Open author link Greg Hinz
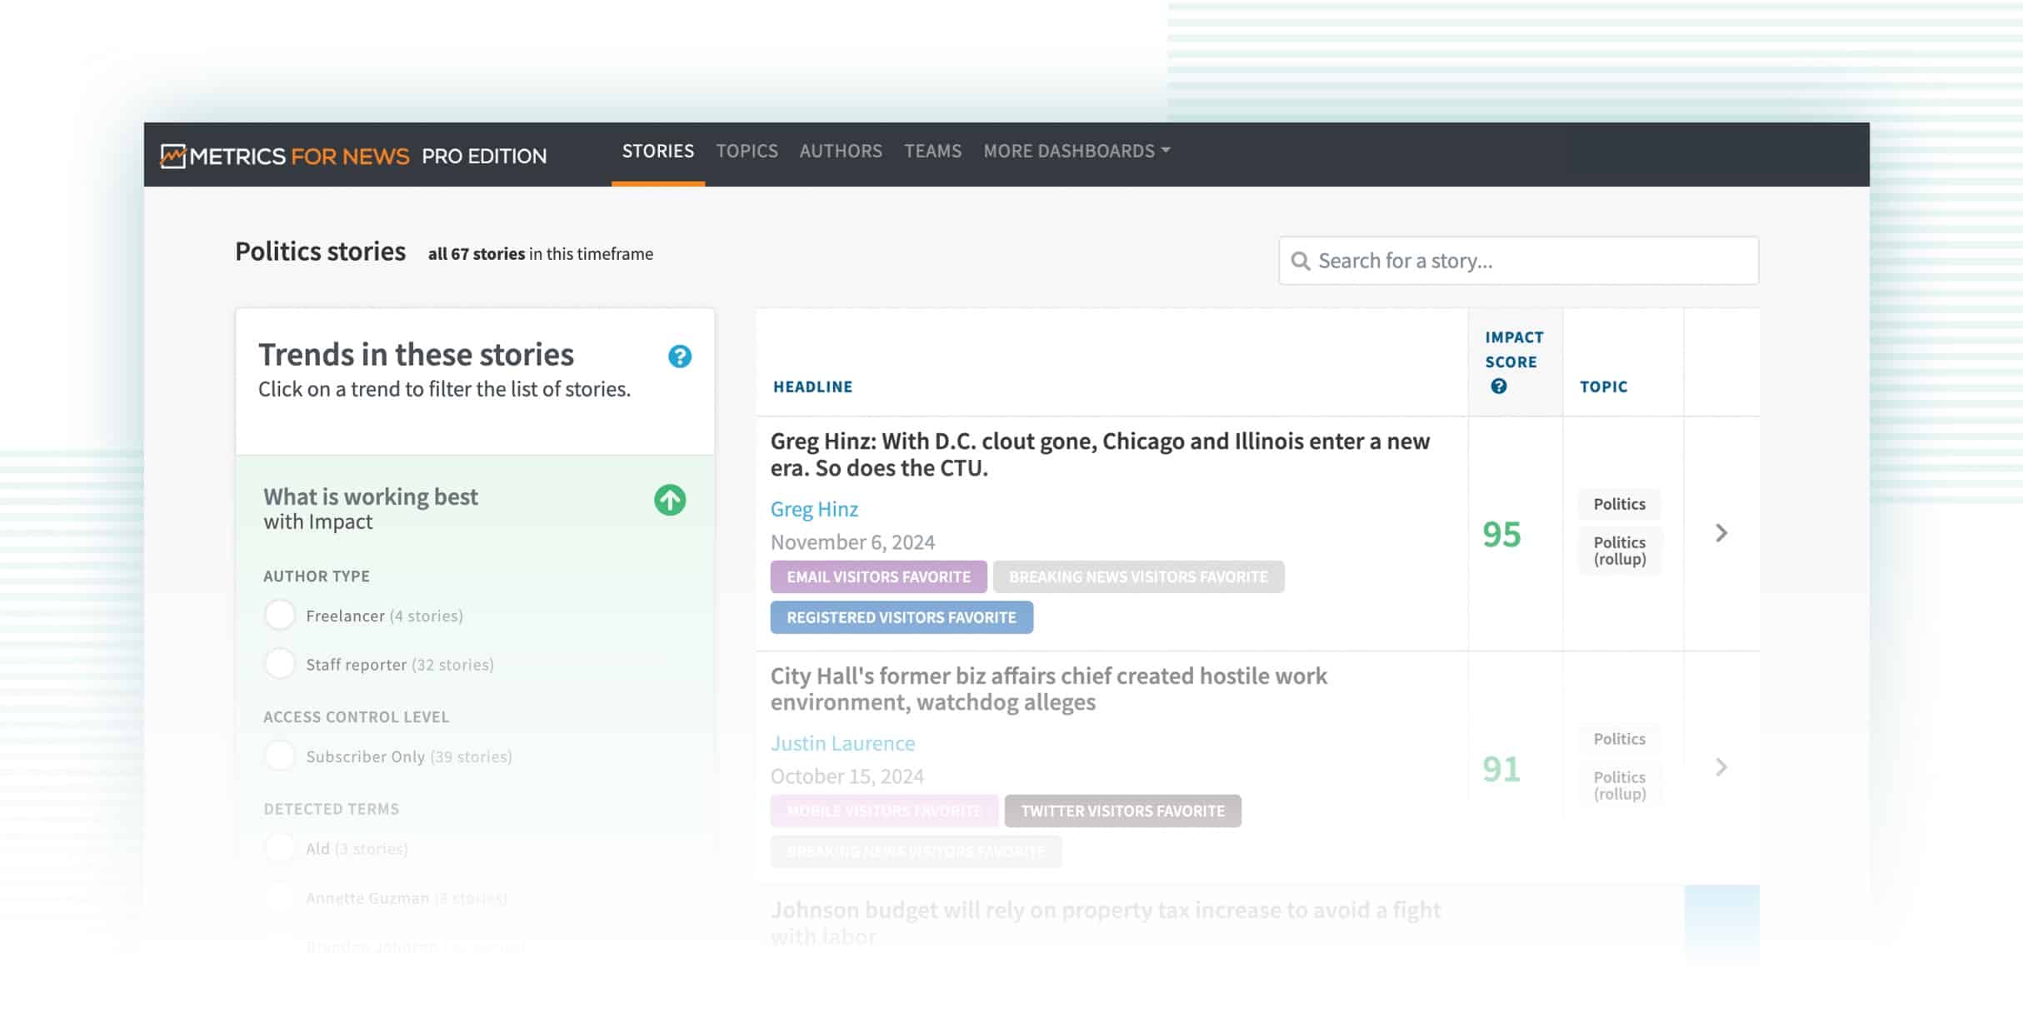Screen dimensions: 2023x1033 coord(814,509)
